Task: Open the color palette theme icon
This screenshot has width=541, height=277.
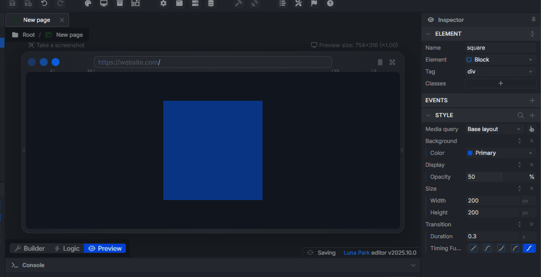Action: [88, 3]
